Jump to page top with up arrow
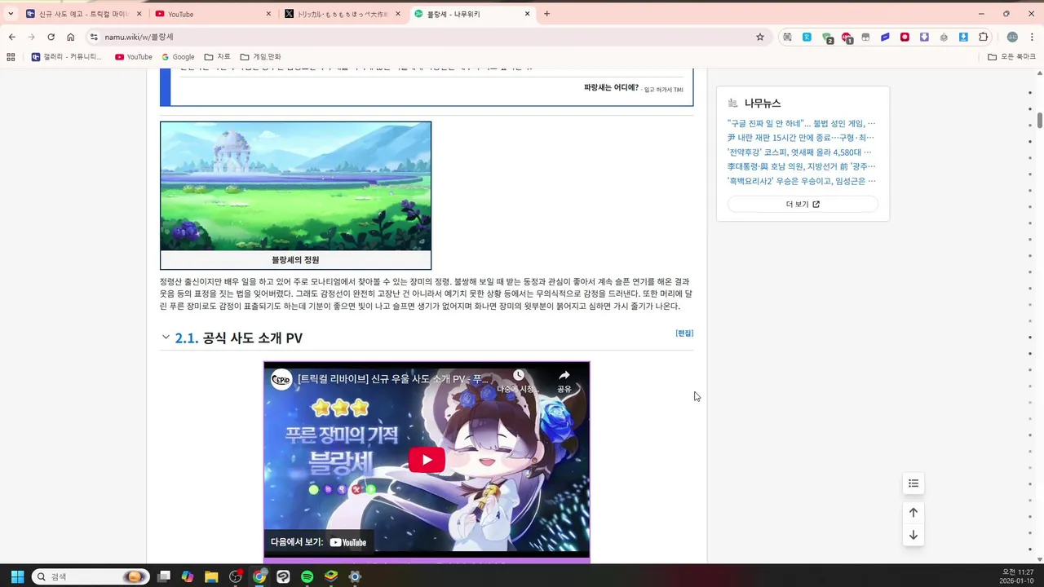Screen dimensions: 1044x587 [x=913, y=512]
